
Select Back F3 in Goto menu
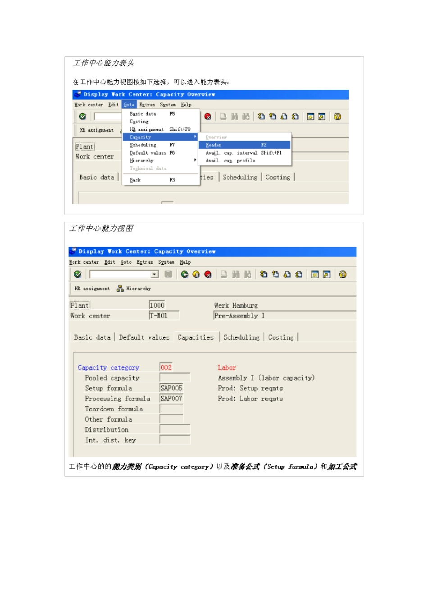[161, 180]
